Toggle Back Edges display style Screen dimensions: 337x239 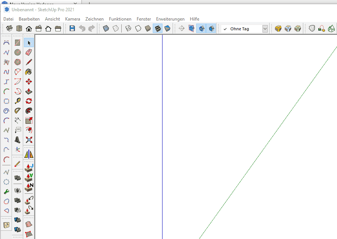116,28
